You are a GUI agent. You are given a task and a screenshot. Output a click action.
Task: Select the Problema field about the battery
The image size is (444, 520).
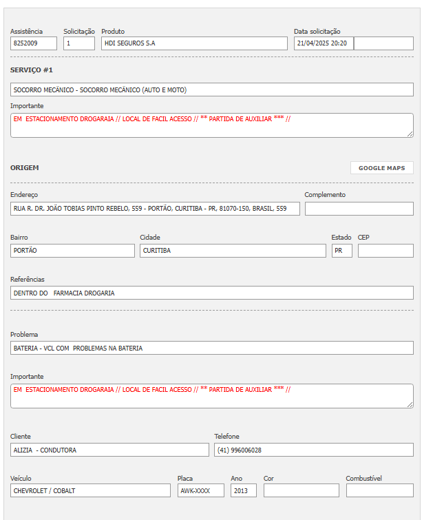pos(212,348)
